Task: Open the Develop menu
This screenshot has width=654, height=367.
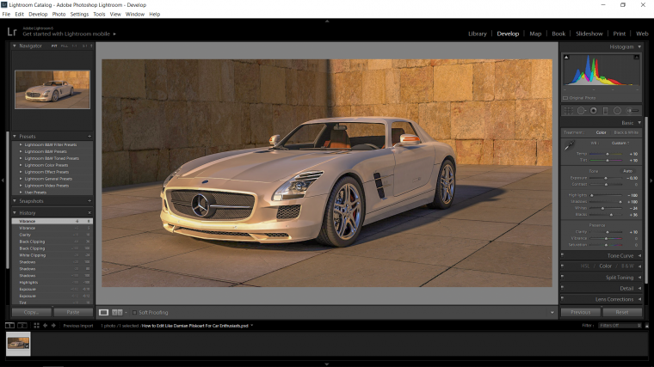Action: click(x=38, y=14)
